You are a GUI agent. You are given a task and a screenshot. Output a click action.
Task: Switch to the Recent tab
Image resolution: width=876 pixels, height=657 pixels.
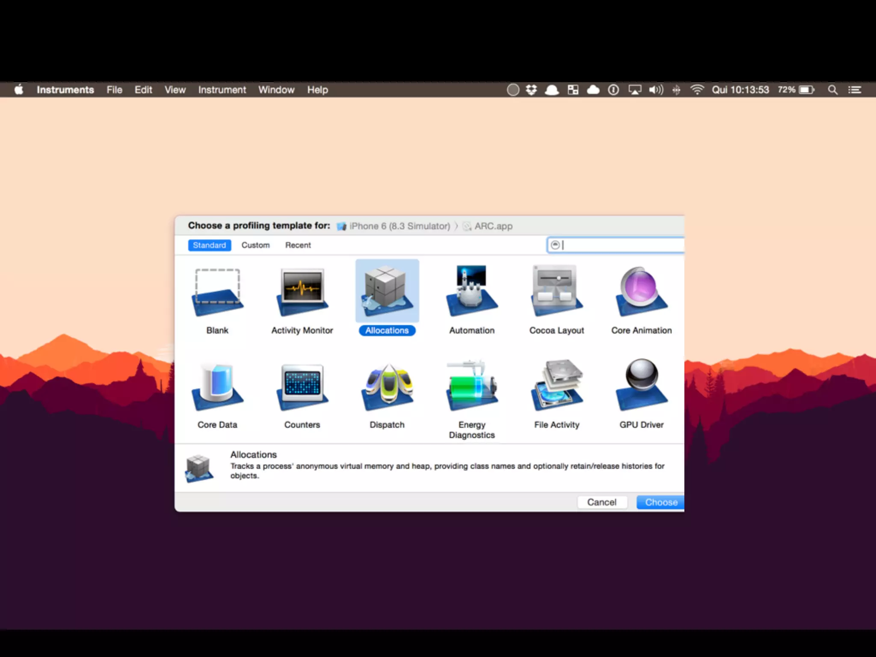(298, 245)
